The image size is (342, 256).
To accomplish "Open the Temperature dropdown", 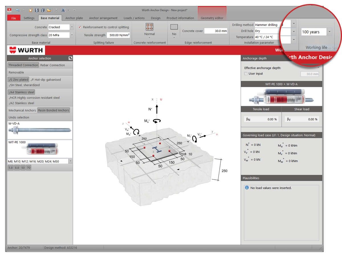I will click(x=294, y=39).
